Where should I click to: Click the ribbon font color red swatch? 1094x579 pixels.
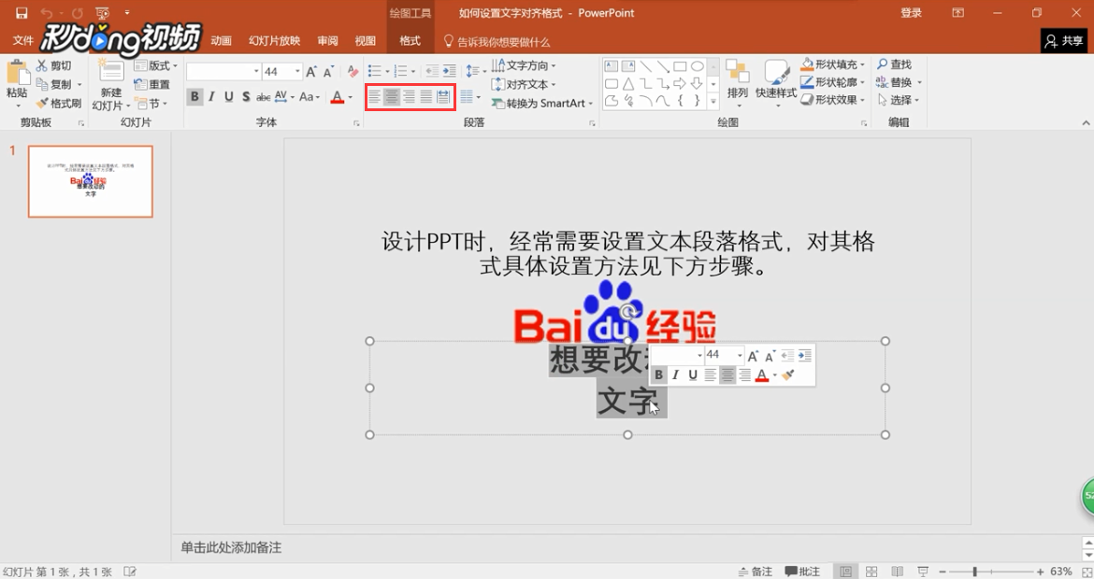(x=337, y=97)
